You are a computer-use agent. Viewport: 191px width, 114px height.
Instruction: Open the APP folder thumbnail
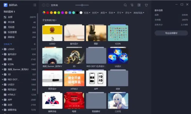96,78
